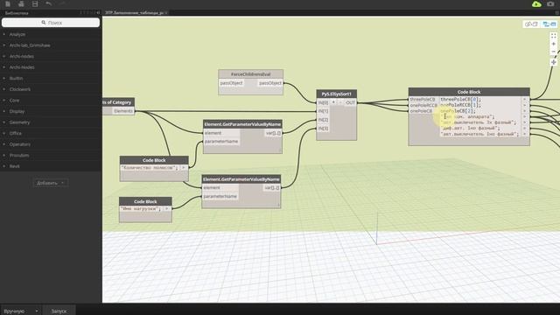Click the "Количество полюсов" code block text
Viewport: 560px width, 315px height.
pyautogui.click(x=150, y=167)
